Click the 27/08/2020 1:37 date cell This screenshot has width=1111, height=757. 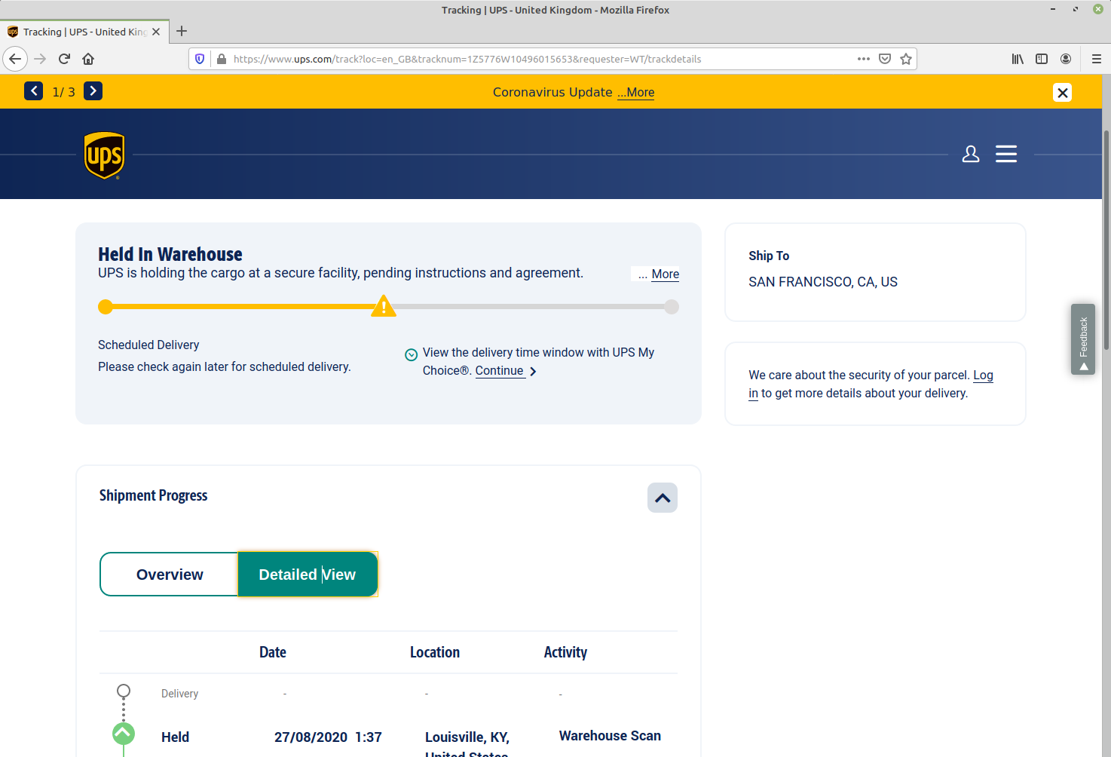click(328, 737)
